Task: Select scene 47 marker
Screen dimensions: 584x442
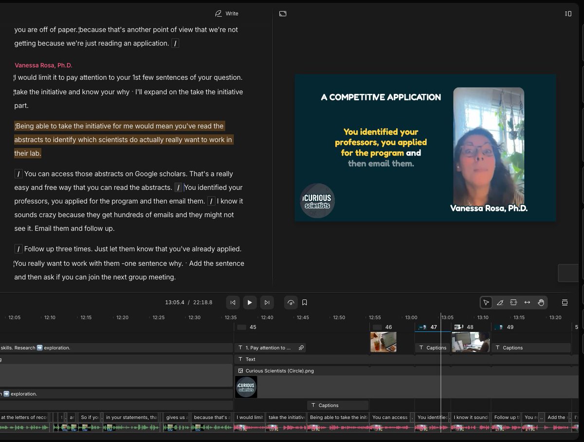Action: click(428, 327)
